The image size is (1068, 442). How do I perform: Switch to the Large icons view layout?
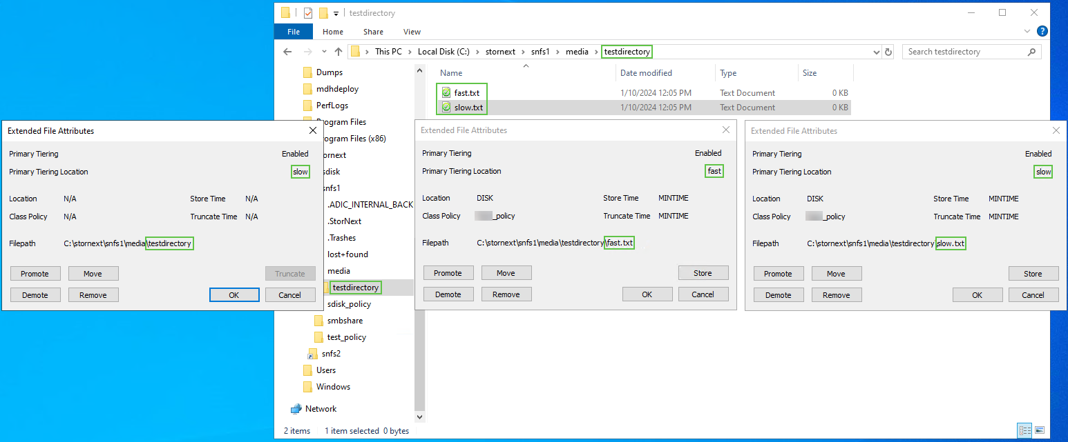(1040, 430)
